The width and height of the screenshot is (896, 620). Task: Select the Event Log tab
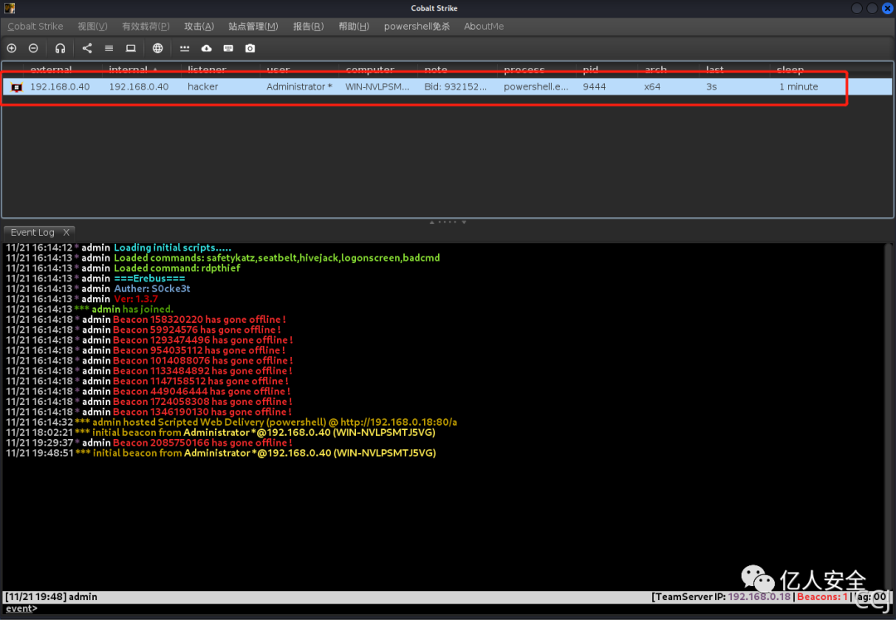[32, 232]
